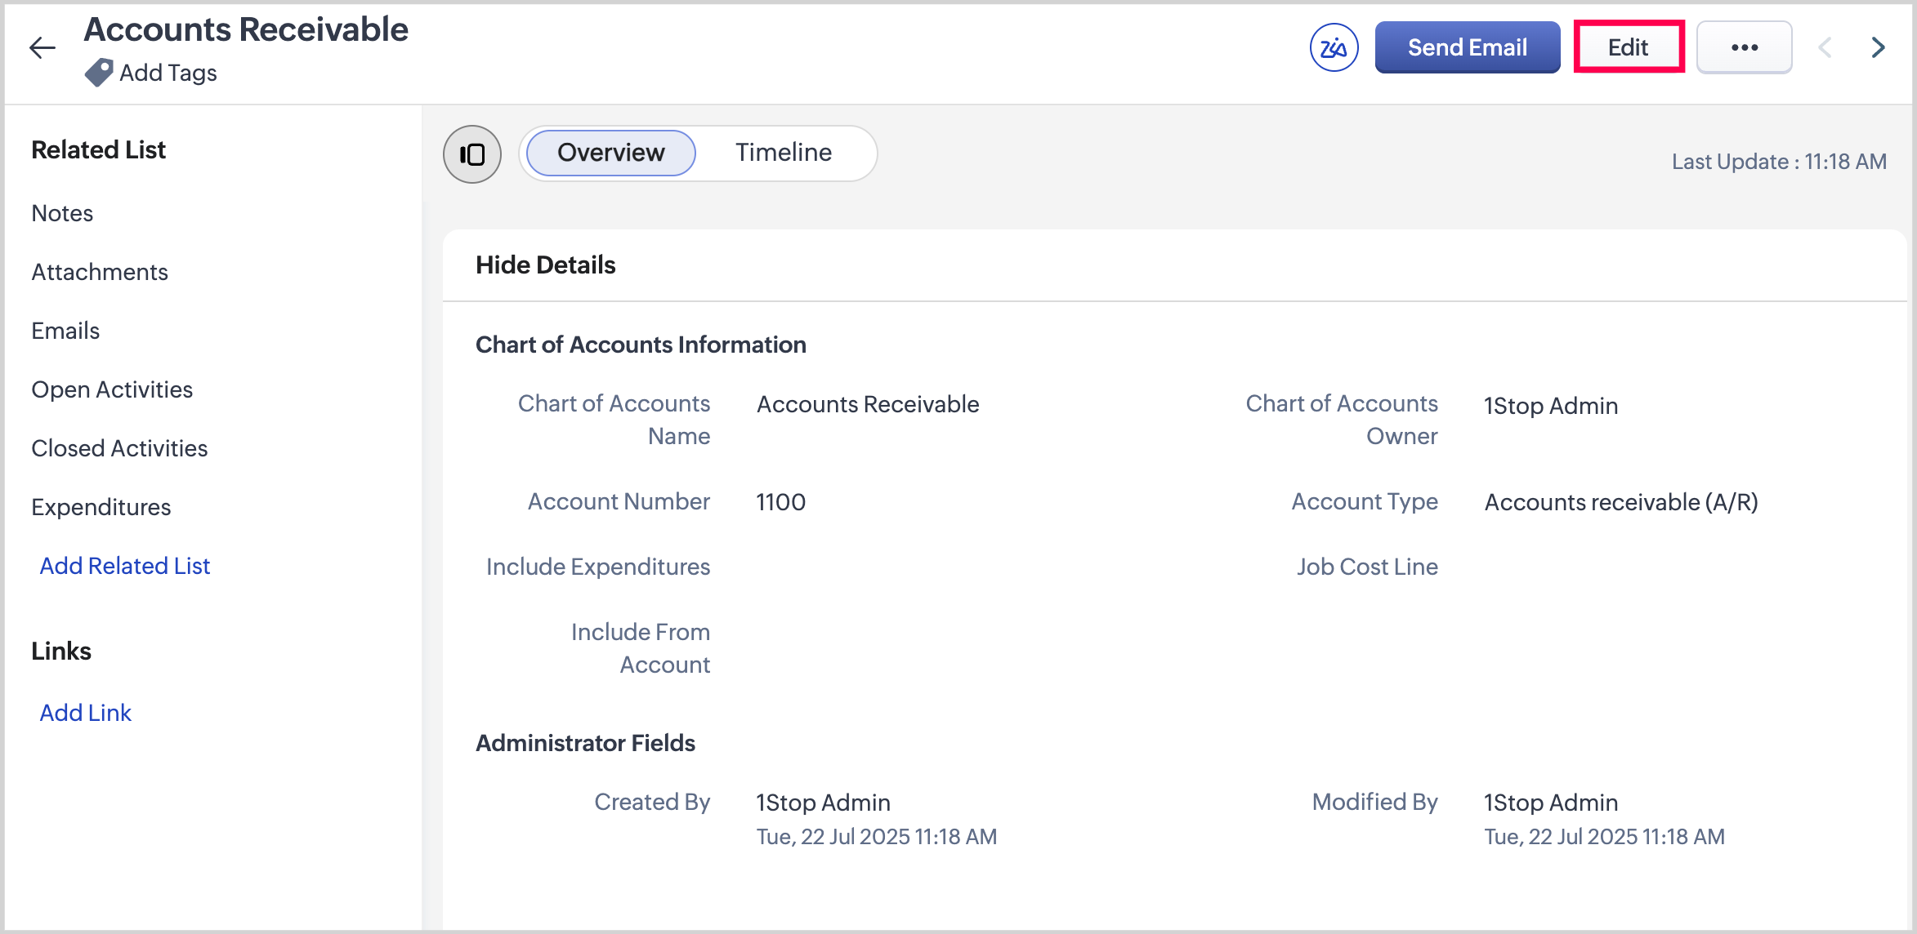
Task: Open the Zia assistant icon
Action: pos(1334,47)
